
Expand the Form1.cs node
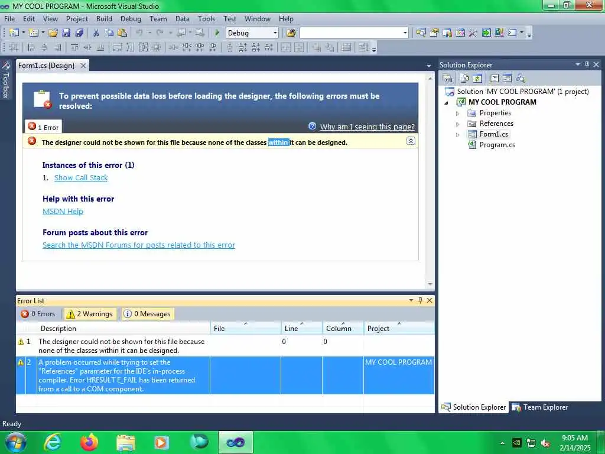tap(458, 135)
